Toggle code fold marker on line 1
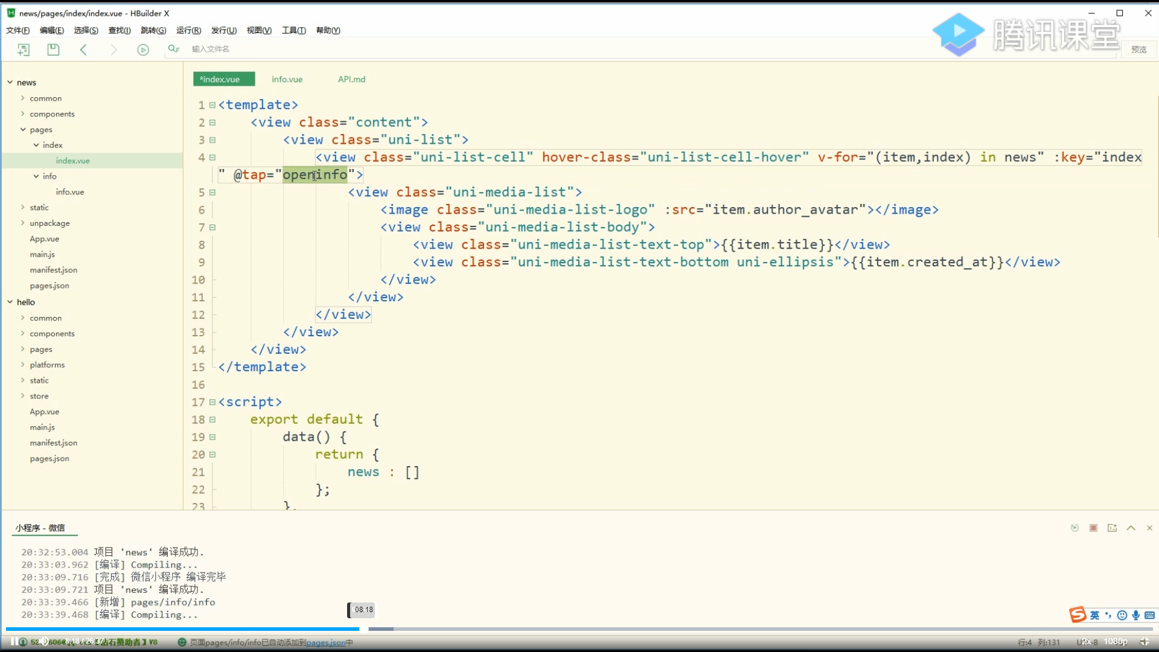 coord(212,105)
